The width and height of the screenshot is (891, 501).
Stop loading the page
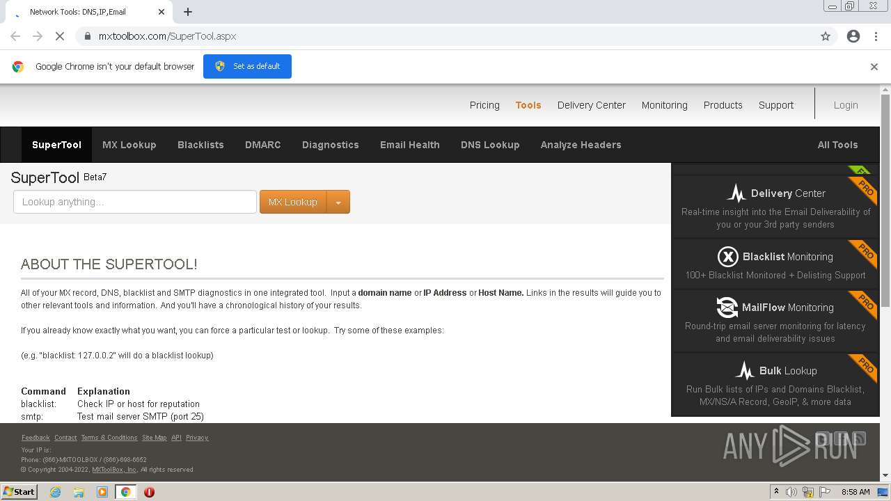[60, 36]
